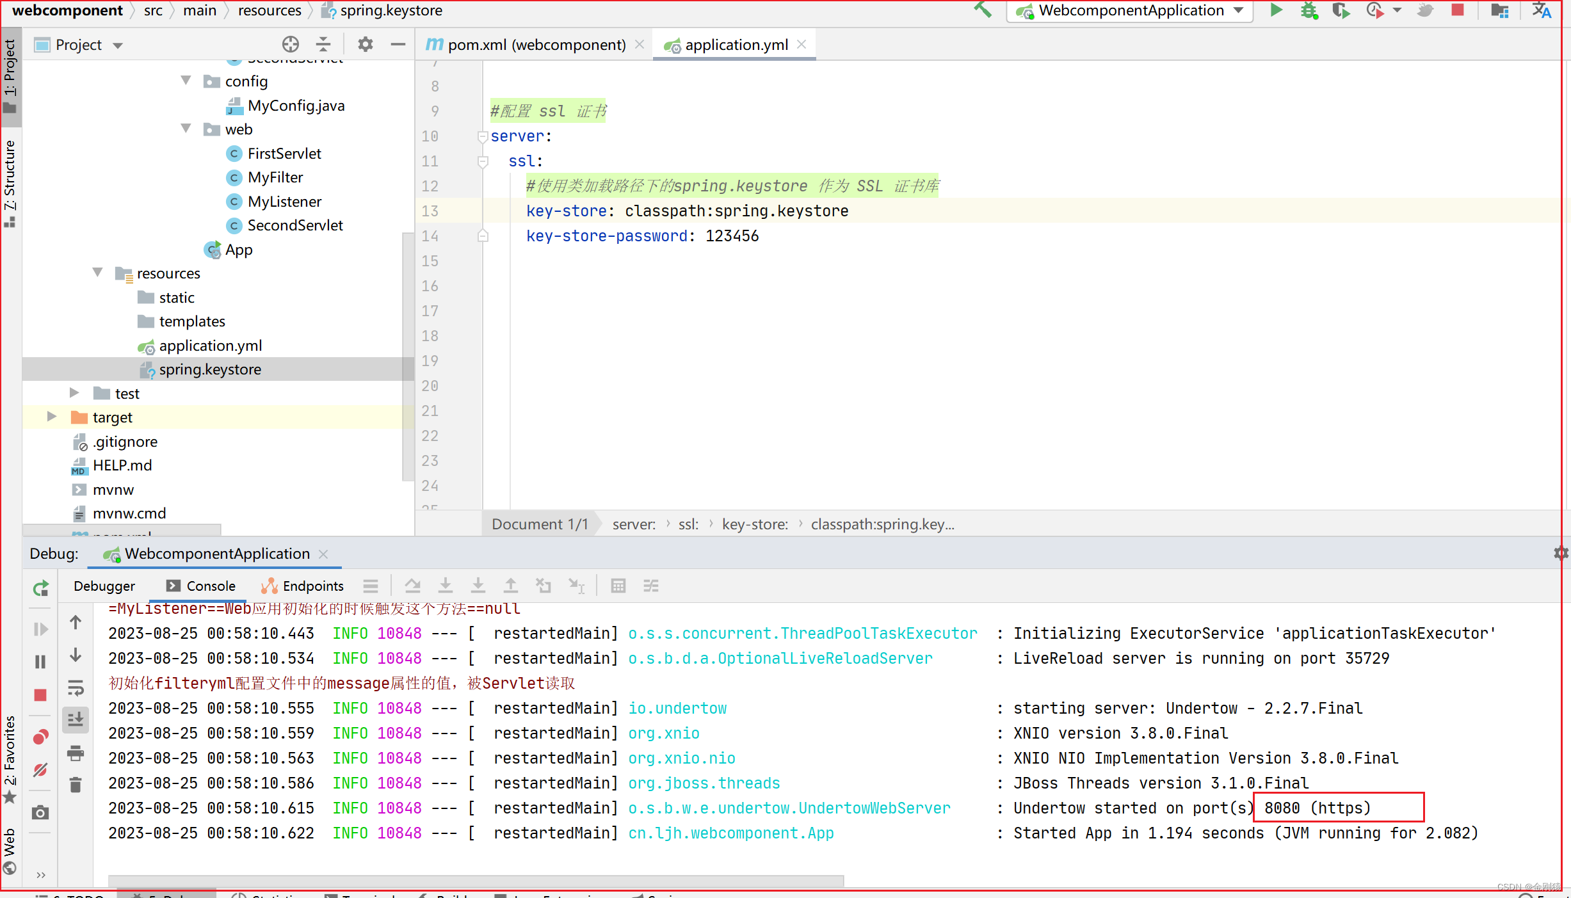Open WebcomponentApplication run configuration dropdown
Screen dimensions: 1571x898
(1131, 10)
